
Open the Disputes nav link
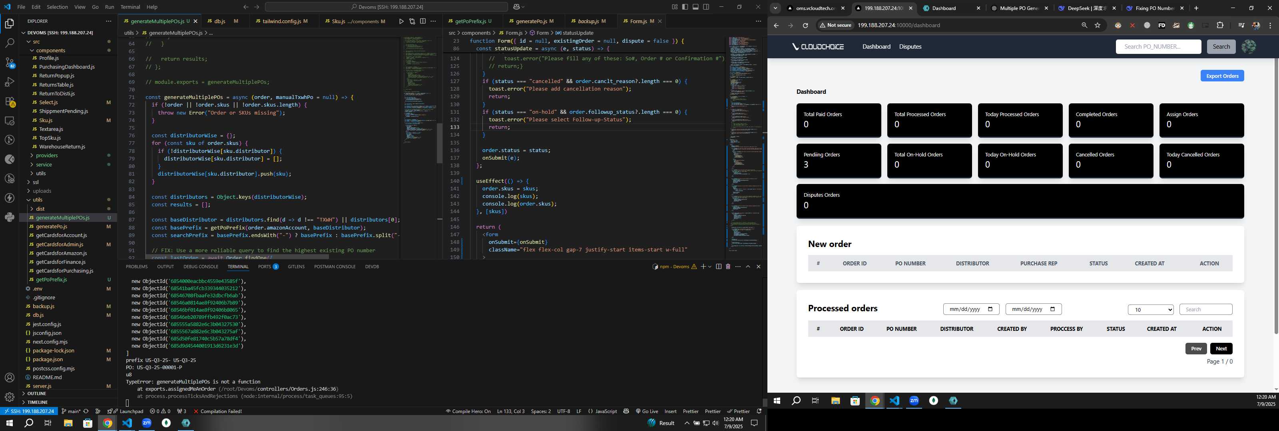(910, 47)
